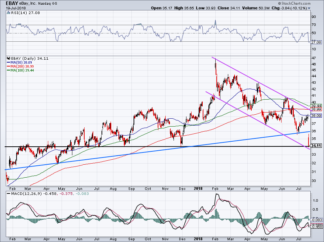The image size is (324, 242).
Task: Select the MA(200) red line legend swatch
Action: [9, 67]
